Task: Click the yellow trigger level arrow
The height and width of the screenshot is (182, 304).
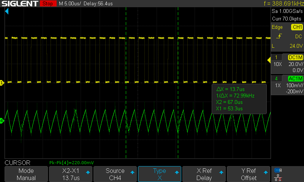Action: (x=269, y=60)
